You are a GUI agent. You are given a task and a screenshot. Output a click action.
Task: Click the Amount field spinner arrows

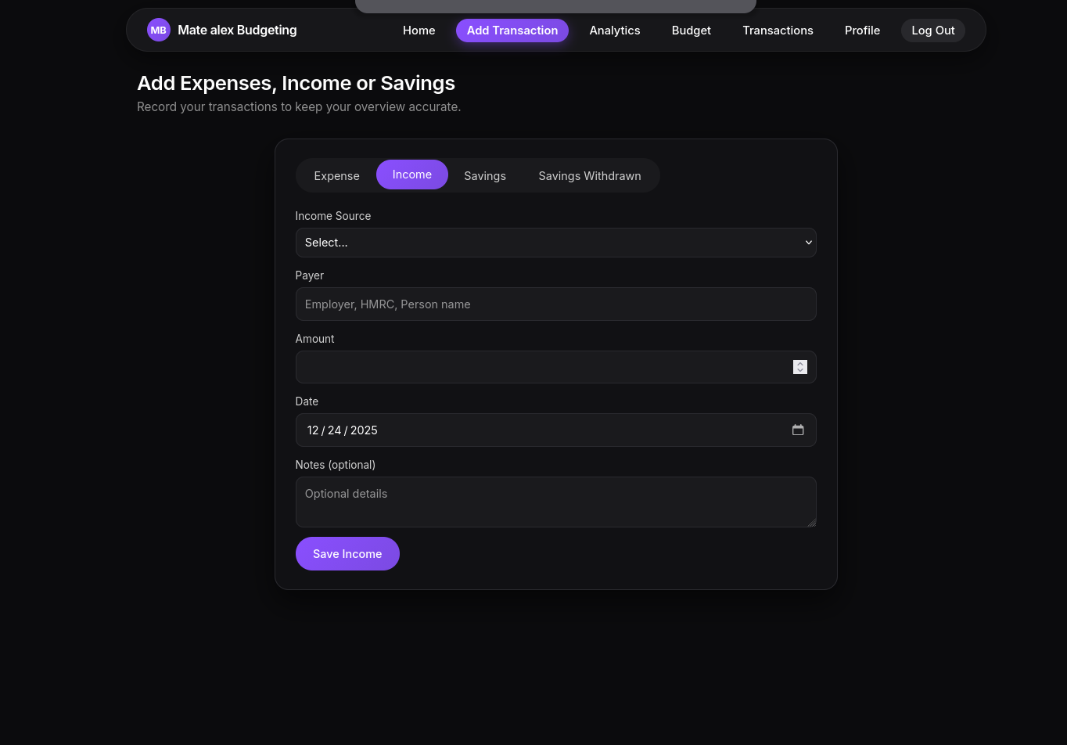(799, 367)
